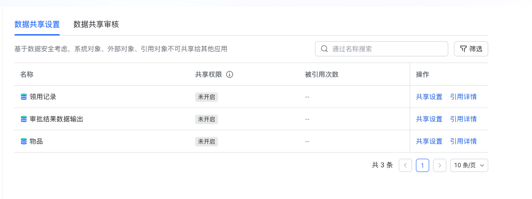Open 共享设置 for 领用记录
Screen dimensions: 532x199
click(x=429, y=97)
